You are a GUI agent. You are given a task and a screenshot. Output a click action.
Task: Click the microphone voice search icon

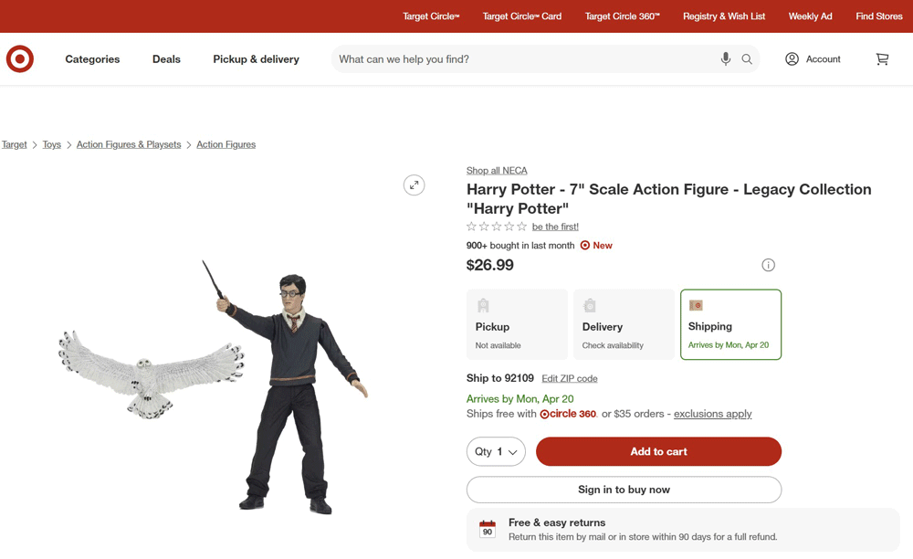pos(726,59)
